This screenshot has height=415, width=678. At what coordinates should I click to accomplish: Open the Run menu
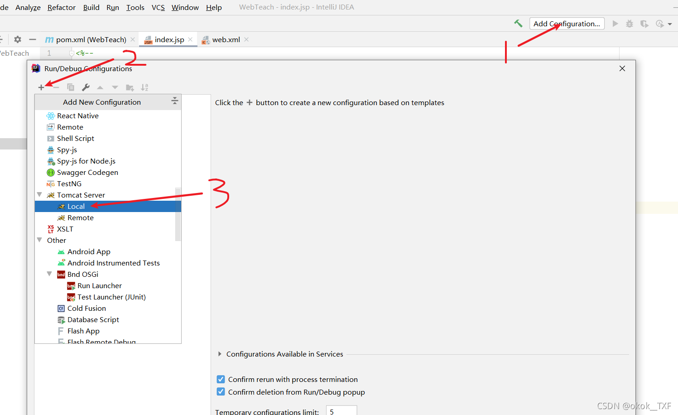click(x=113, y=8)
